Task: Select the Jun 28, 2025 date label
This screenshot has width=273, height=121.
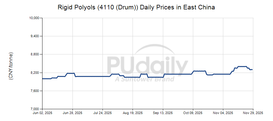Action: point(72,113)
